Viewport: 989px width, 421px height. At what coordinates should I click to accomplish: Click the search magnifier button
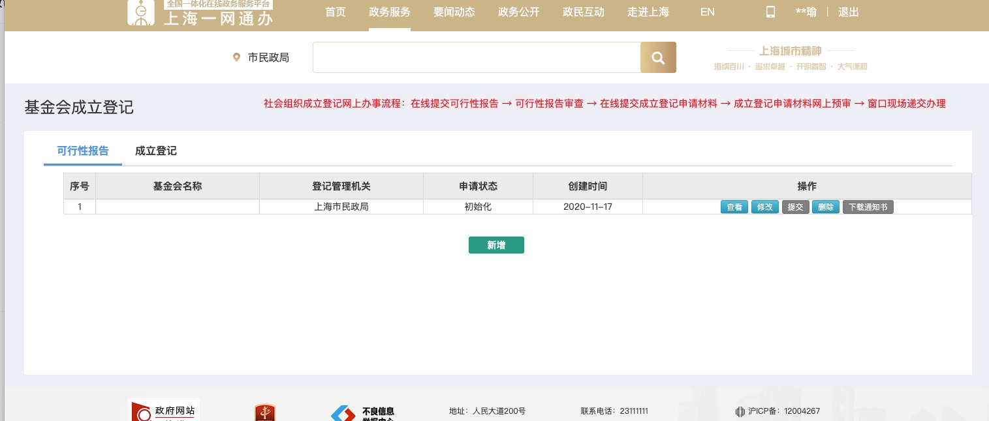pyautogui.click(x=658, y=57)
